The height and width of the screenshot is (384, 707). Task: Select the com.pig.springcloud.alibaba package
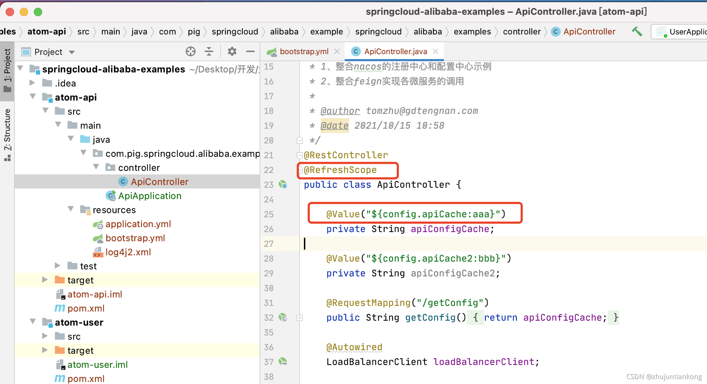(x=182, y=154)
